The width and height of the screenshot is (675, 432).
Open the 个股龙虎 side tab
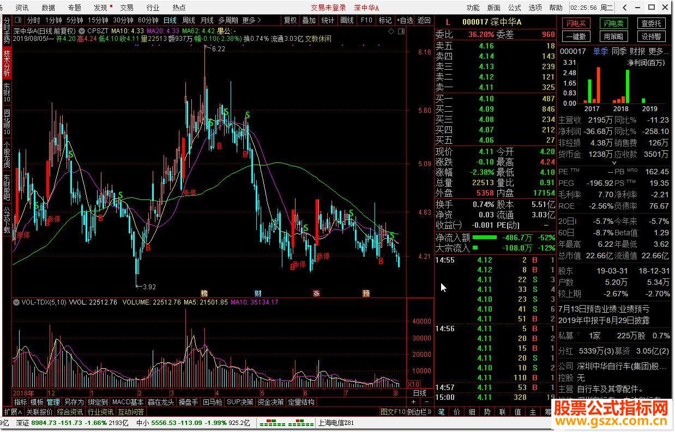click(x=7, y=156)
